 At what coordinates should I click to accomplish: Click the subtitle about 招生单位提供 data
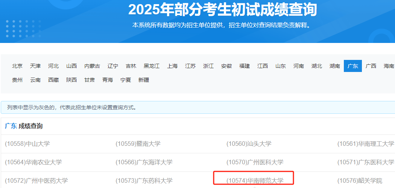click(x=222, y=25)
